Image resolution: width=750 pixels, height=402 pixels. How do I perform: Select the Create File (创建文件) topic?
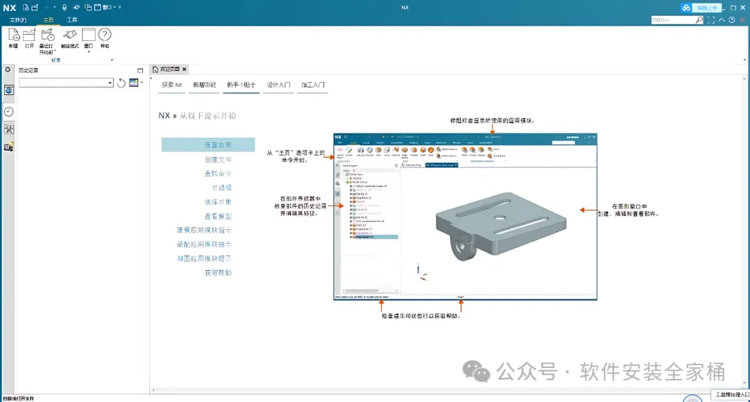218,160
